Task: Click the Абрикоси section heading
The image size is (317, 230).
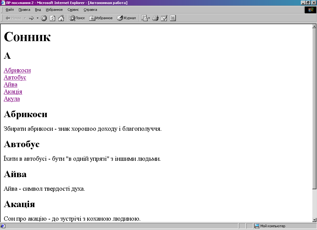Action: click(x=25, y=114)
